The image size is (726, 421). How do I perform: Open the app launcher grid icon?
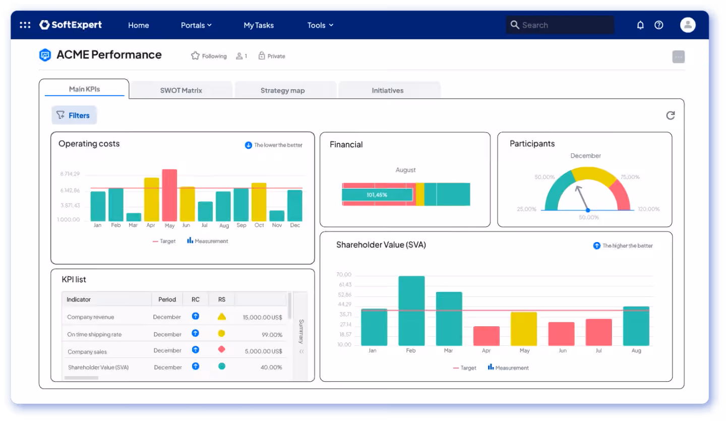click(x=25, y=25)
